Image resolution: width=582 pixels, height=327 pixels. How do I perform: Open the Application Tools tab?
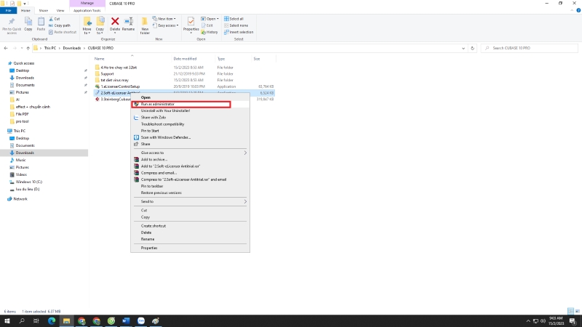click(x=87, y=11)
